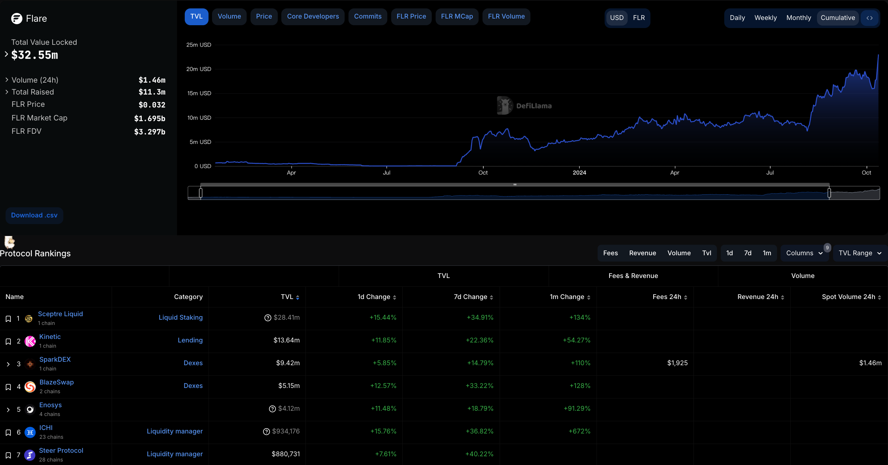Click the BlazeSwap logo icon
This screenshot has width=888, height=465.
(x=30, y=387)
